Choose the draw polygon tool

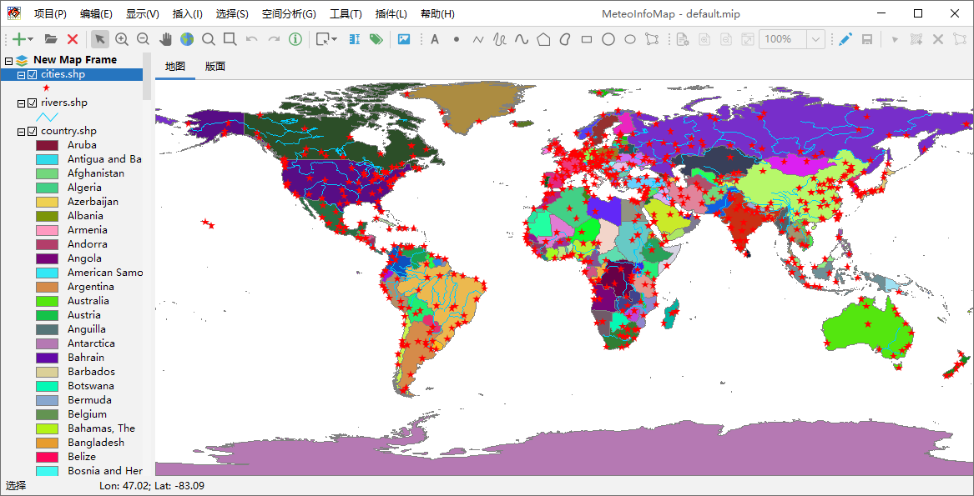pyautogui.click(x=543, y=39)
